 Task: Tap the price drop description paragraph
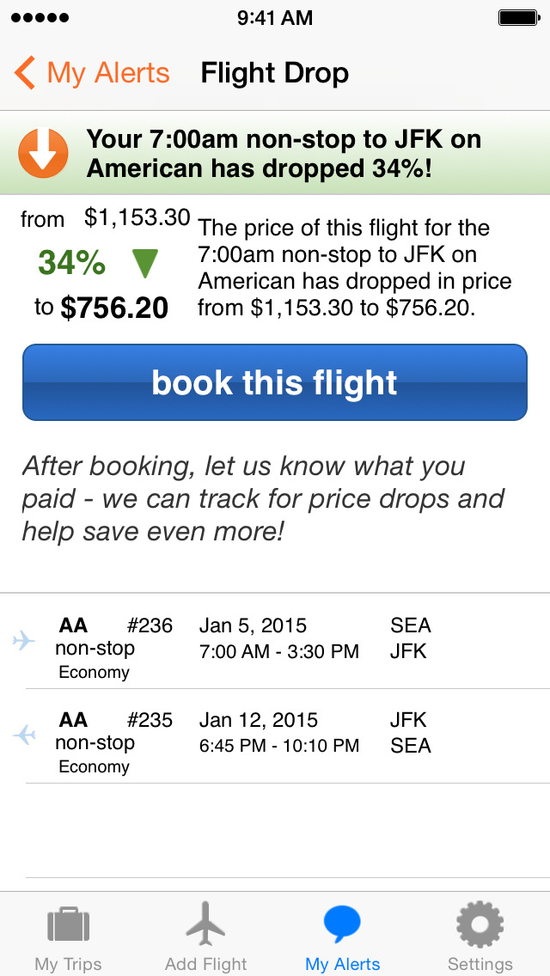click(x=354, y=268)
